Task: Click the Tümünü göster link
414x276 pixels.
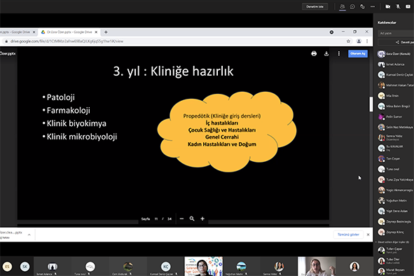Action: [x=348, y=235]
